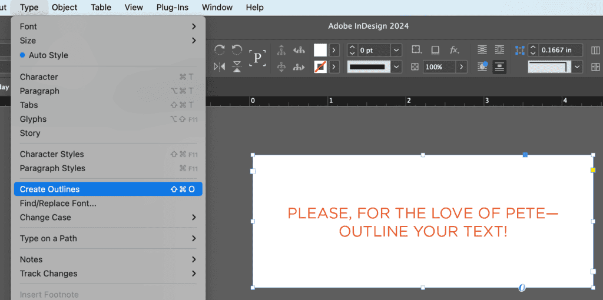Click the Rotate 90° counter-clockwise icon

pos(237,50)
